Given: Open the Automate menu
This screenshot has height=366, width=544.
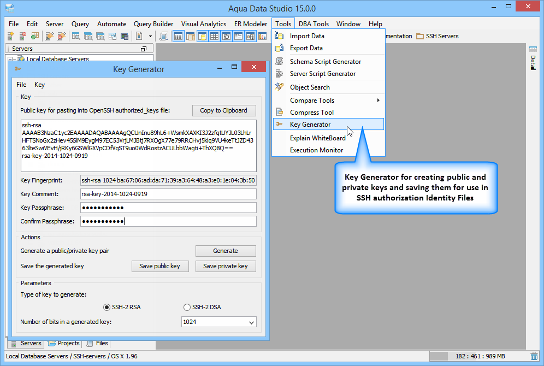Looking at the screenshot, I should 112,24.
